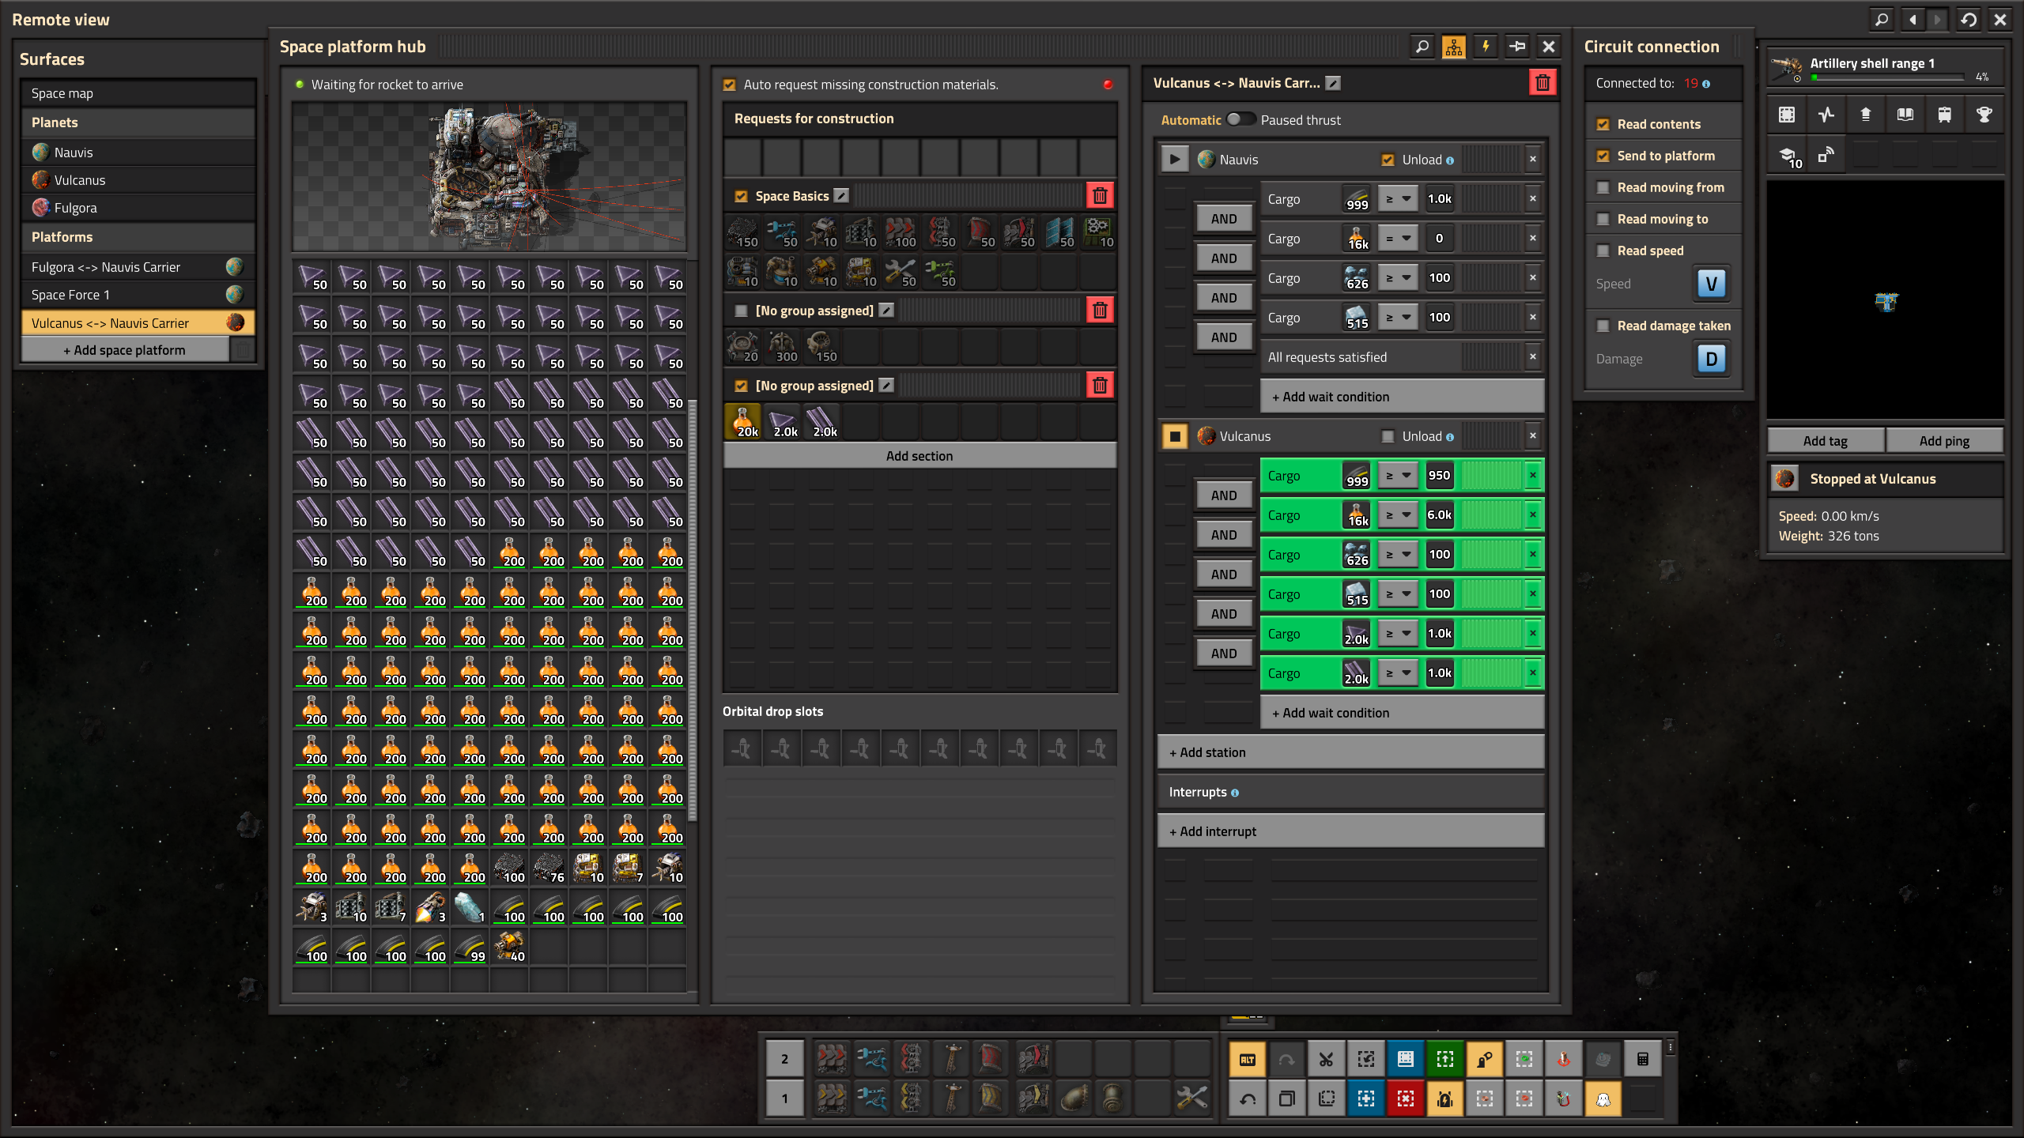2024x1138 pixels.
Task: Click Add ping button
Action: 1944,440
